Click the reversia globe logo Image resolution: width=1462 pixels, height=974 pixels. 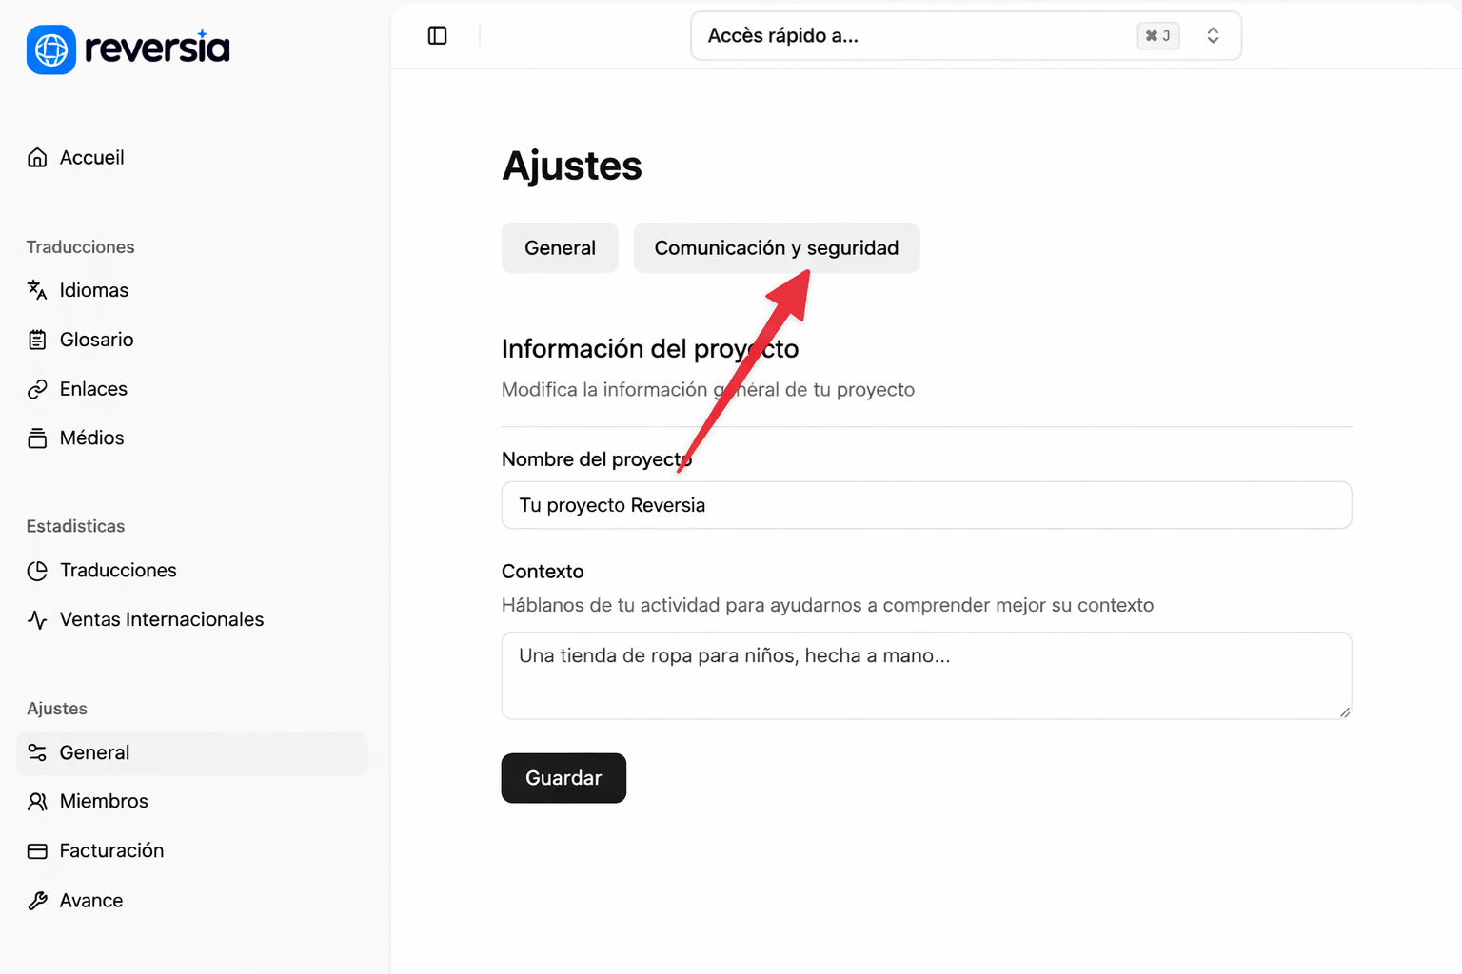[x=50, y=49]
